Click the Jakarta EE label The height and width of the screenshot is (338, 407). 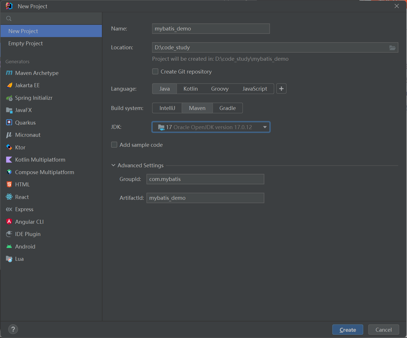pos(27,85)
